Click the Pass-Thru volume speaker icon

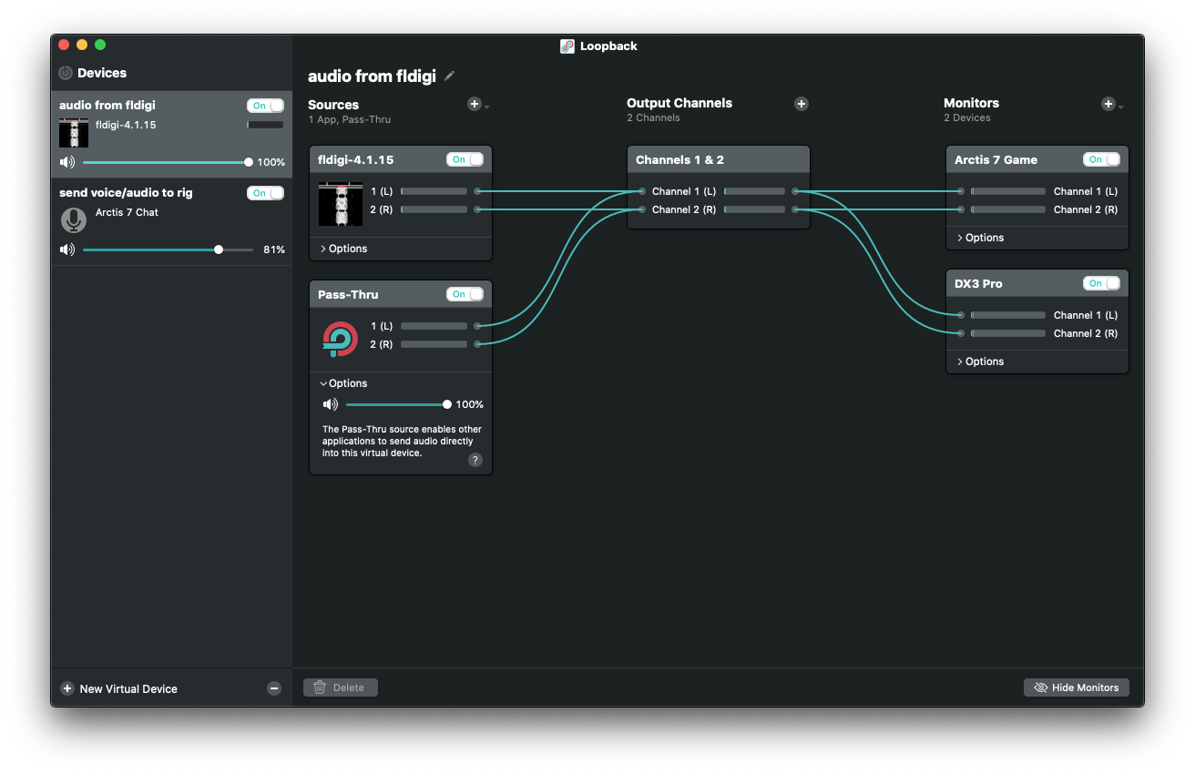(330, 404)
